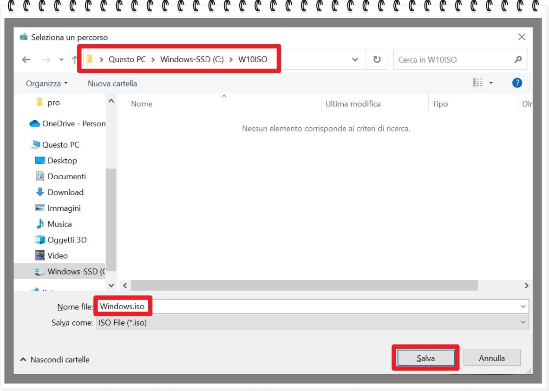The height and width of the screenshot is (391, 549).
Task: Select Download folder in sidebar
Action: tap(65, 192)
